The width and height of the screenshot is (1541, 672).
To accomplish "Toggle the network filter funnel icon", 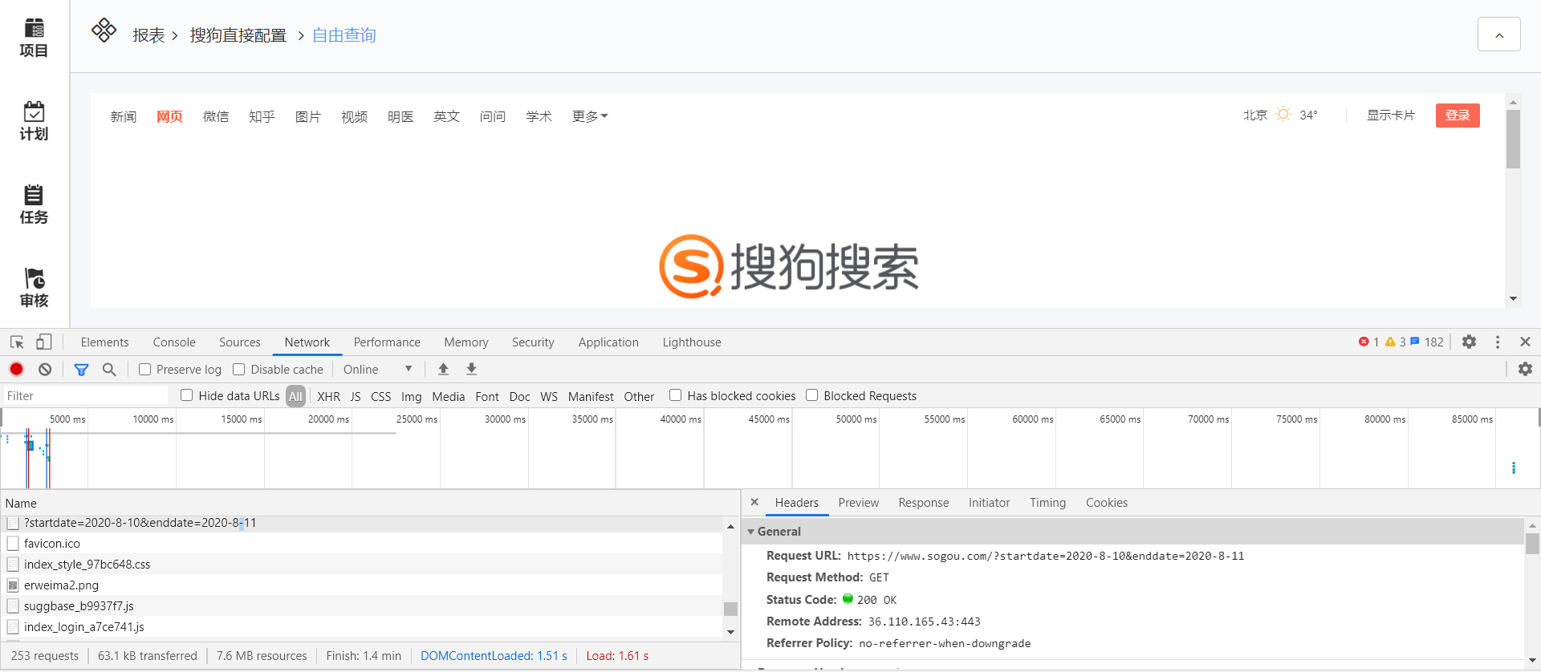I will [x=81, y=370].
